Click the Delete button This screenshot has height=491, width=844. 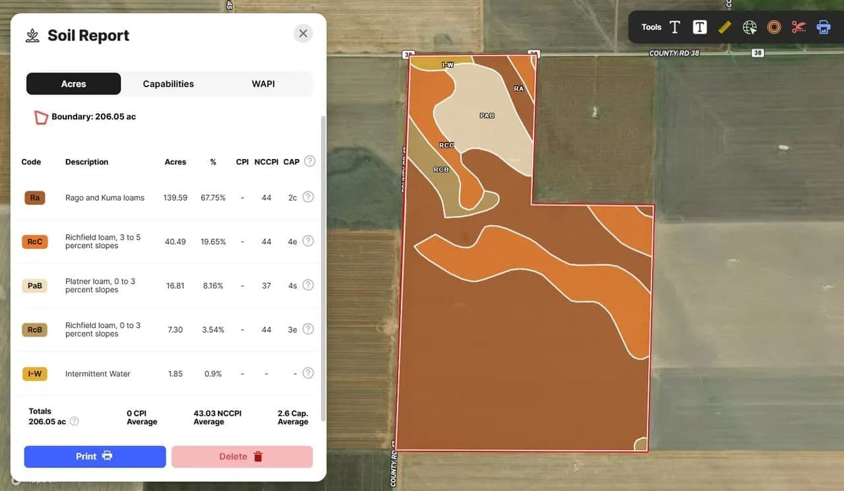click(241, 457)
